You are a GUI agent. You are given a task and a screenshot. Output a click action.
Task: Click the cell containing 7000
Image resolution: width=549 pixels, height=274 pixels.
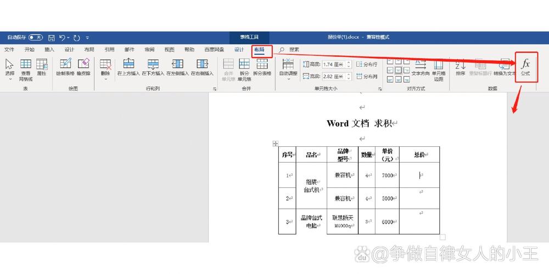387,175
